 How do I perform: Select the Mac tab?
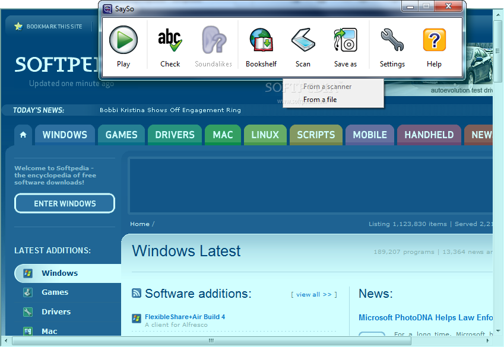223,135
